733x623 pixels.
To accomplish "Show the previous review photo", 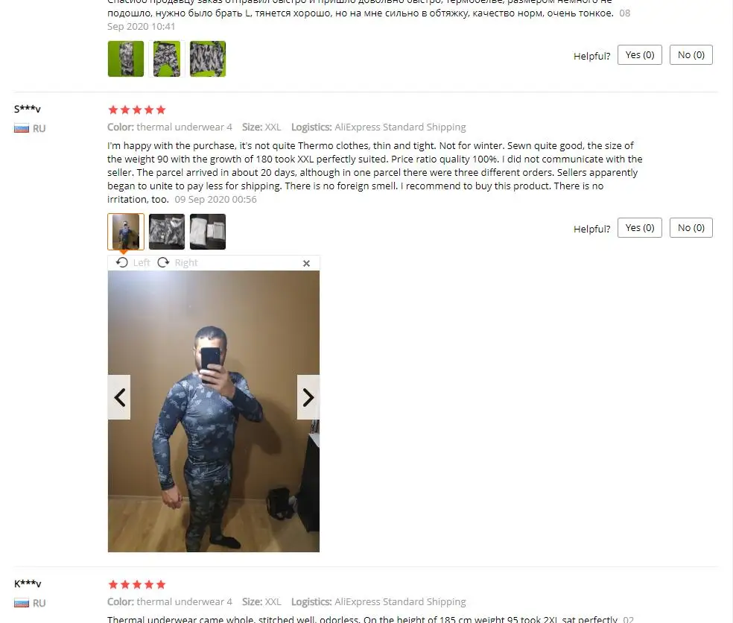I will (x=119, y=397).
